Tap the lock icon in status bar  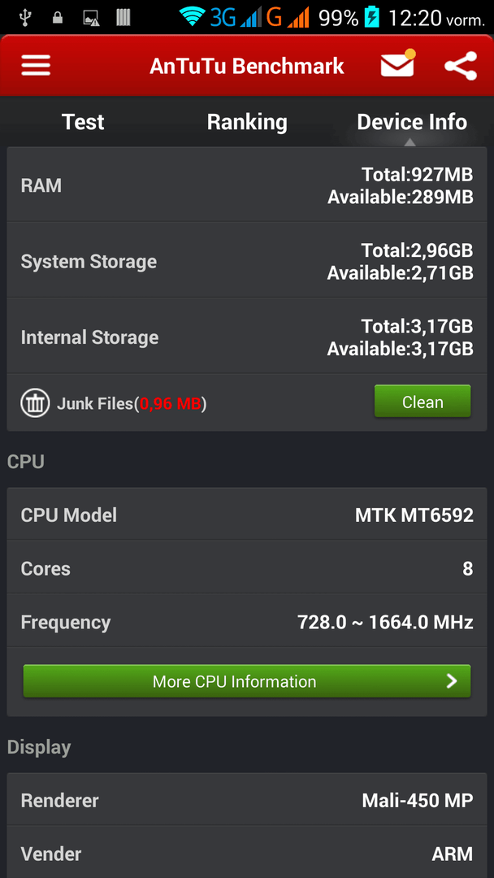click(x=58, y=18)
